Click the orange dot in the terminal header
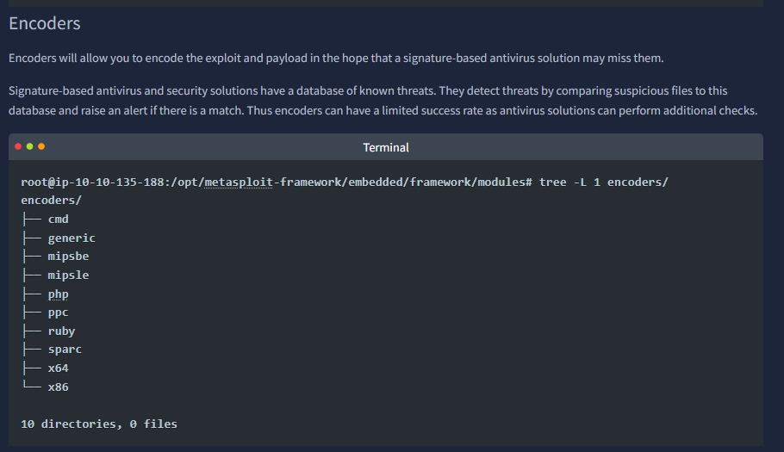 [x=40, y=147]
